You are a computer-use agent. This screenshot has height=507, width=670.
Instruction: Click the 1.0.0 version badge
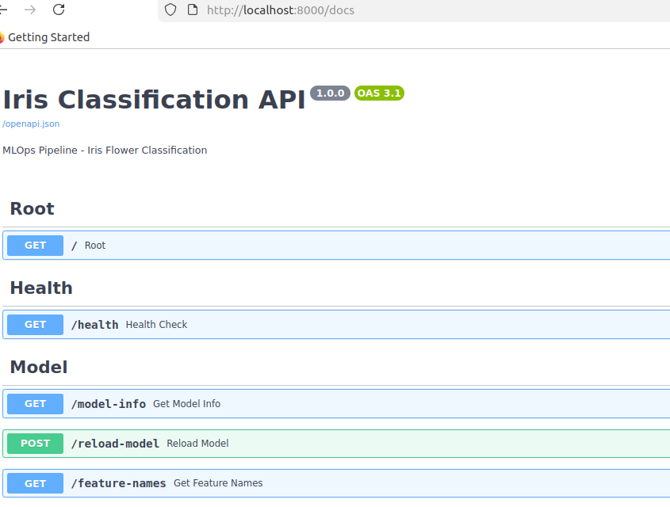click(330, 93)
